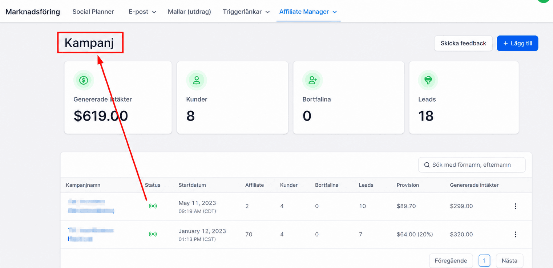Open three-dot menu for the $299.00 campaign
Viewport: 553px width, 268px height.
coord(515,206)
